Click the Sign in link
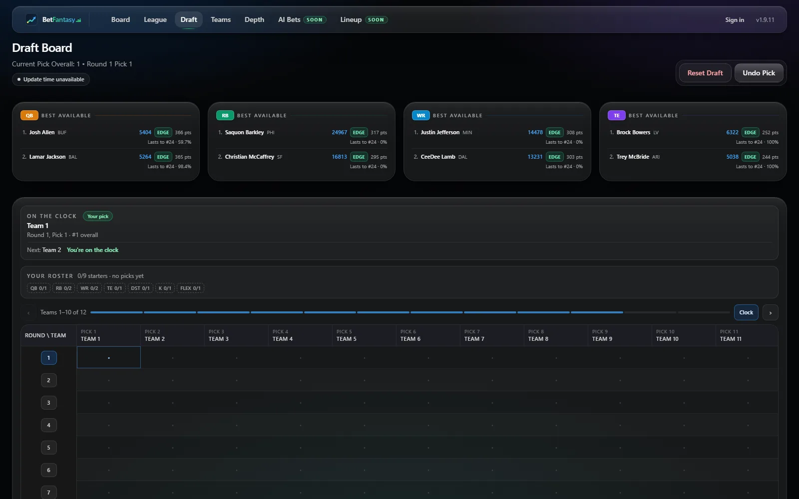This screenshot has height=499, width=799. pos(735,20)
